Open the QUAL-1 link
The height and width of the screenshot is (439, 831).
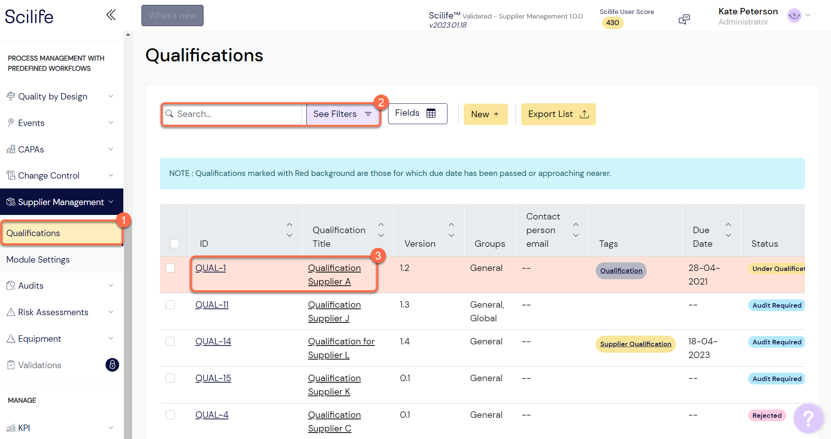(211, 268)
